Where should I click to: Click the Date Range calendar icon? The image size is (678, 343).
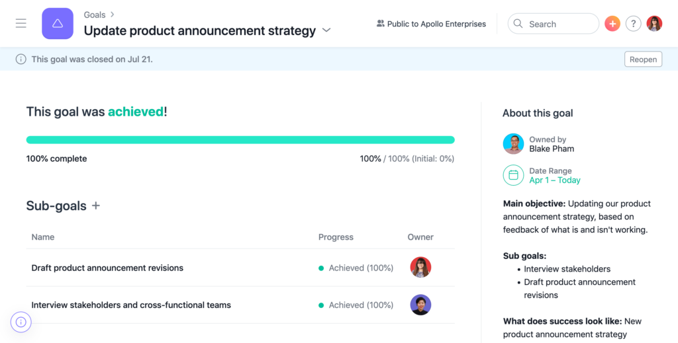pos(513,175)
